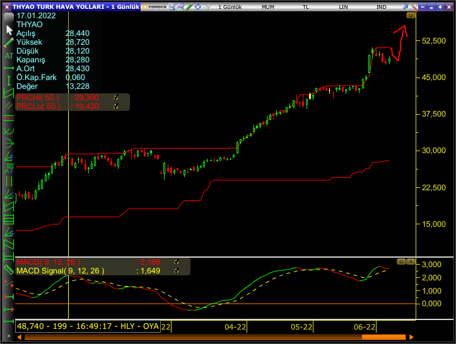
Task: Click the THYAO symbol name in data box
Action: 30,25
